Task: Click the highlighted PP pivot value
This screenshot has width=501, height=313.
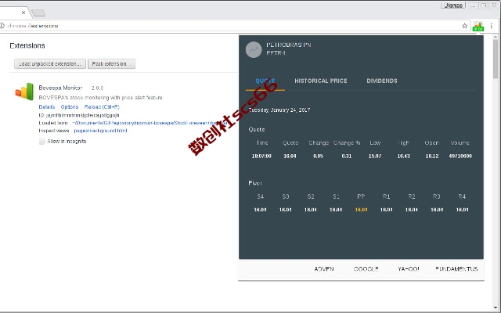Action: [x=361, y=210]
